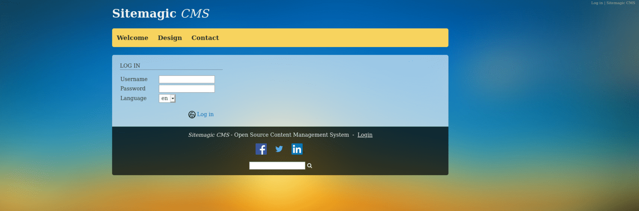Click the Language field label
The image size is (639, 211).
tap(133, 99)
